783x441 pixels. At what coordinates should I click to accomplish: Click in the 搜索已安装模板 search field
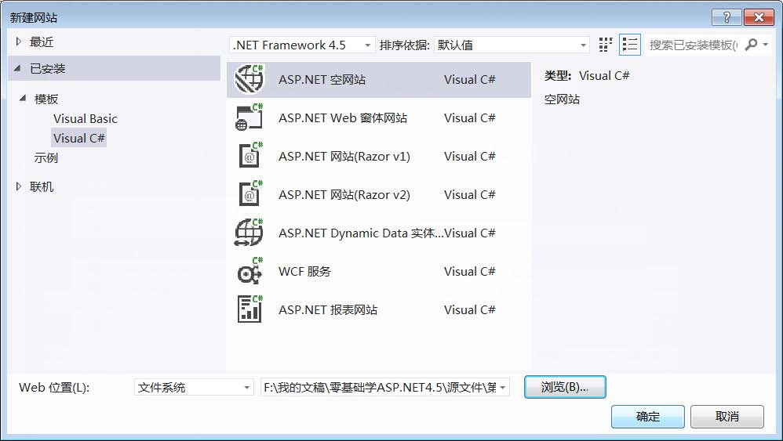coord(692,45)
